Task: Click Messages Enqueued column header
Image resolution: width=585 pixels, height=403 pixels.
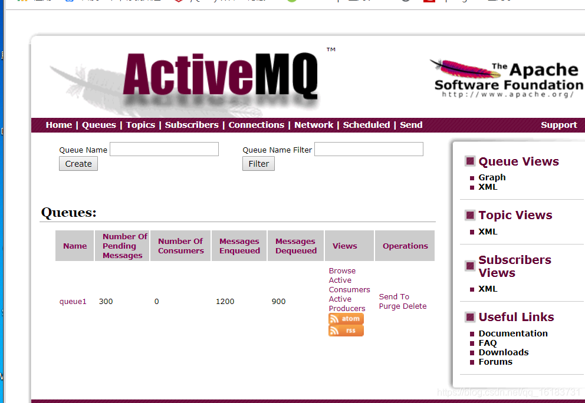Action: (239, 246)
